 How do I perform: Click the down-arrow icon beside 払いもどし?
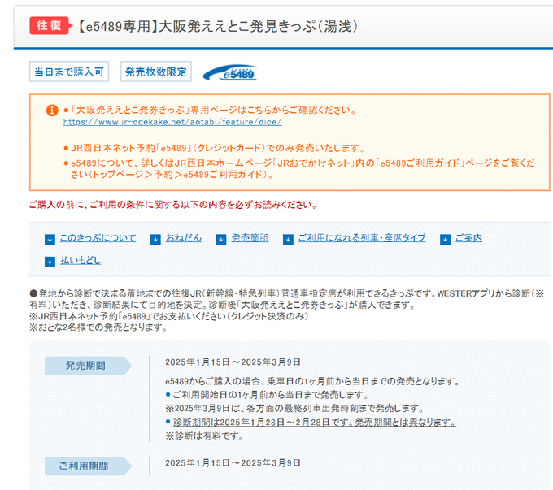(50, 262)
